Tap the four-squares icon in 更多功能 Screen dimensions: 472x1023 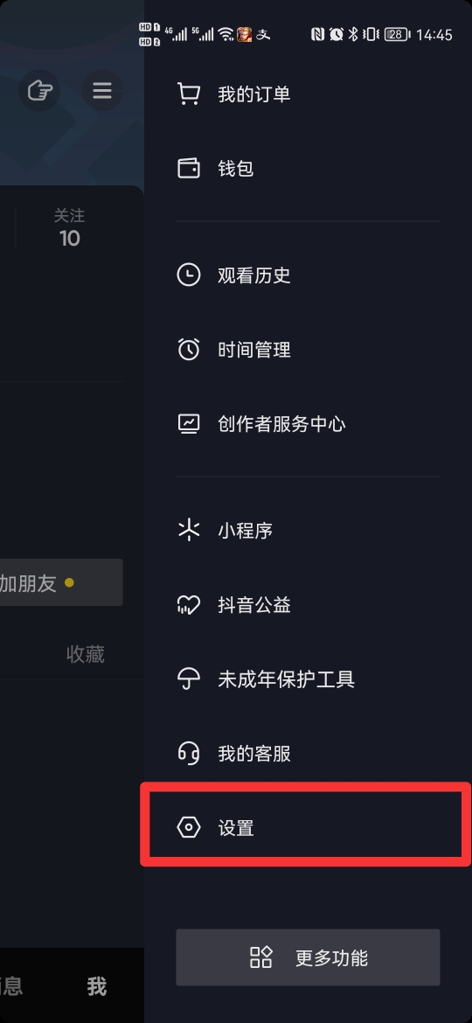(x=260, y=957)
